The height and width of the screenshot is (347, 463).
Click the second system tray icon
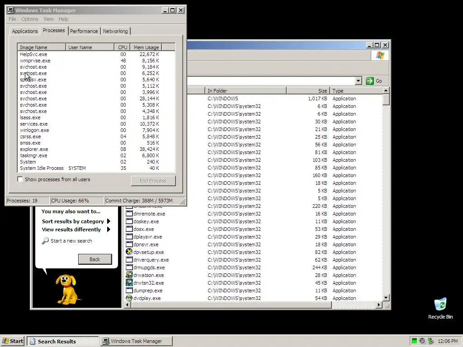(422, 341)
